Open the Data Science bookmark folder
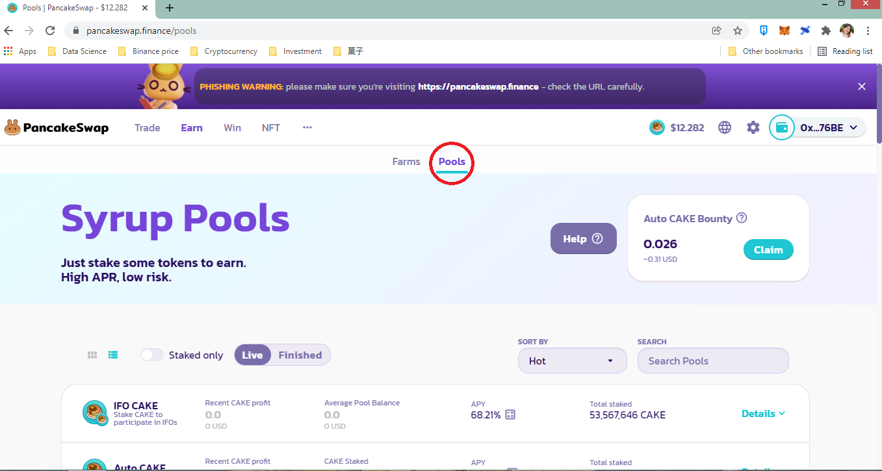882x471 pixels. (x=77, y=51)
